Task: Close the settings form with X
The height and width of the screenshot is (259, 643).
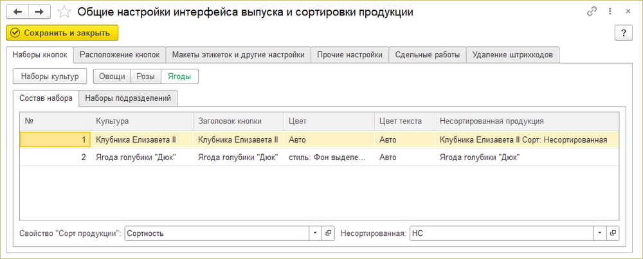Action: 628,12
